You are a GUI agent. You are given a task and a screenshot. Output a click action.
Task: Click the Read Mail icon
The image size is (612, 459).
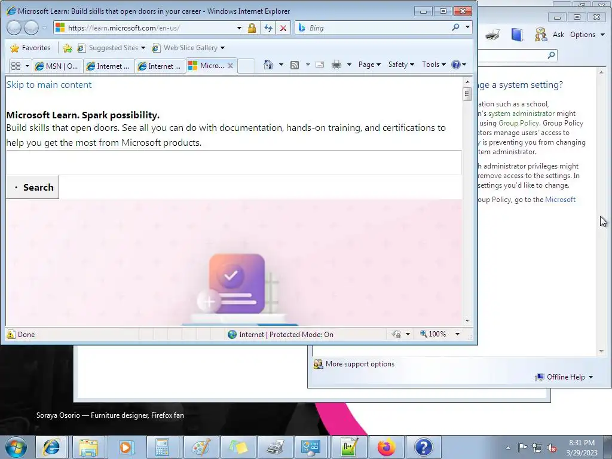[x=320, y=65]
